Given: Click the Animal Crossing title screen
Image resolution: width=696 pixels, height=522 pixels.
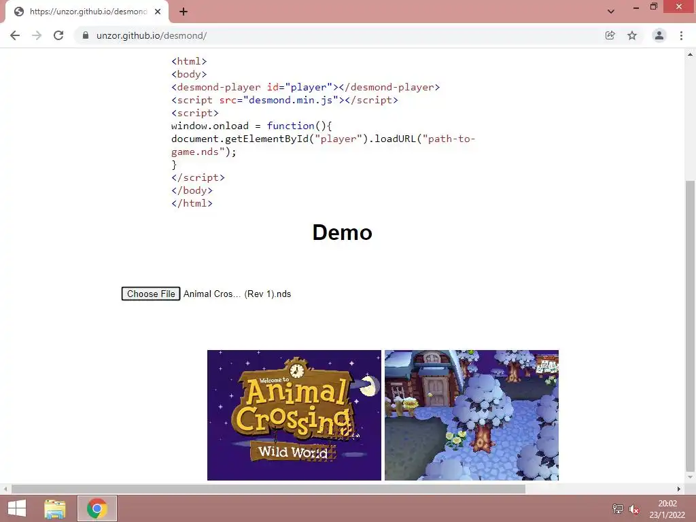Looking at the screenshot, I should point(294,415).
